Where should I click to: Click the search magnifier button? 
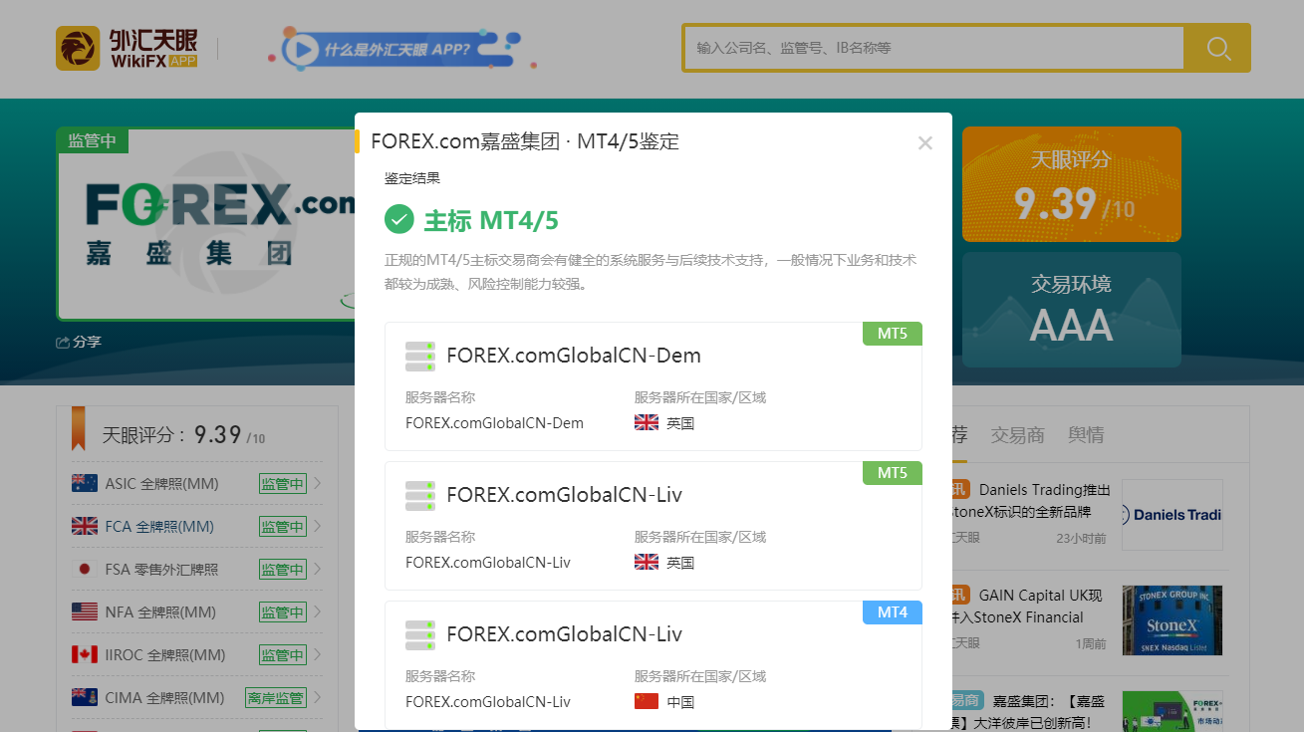point(1217,48)
